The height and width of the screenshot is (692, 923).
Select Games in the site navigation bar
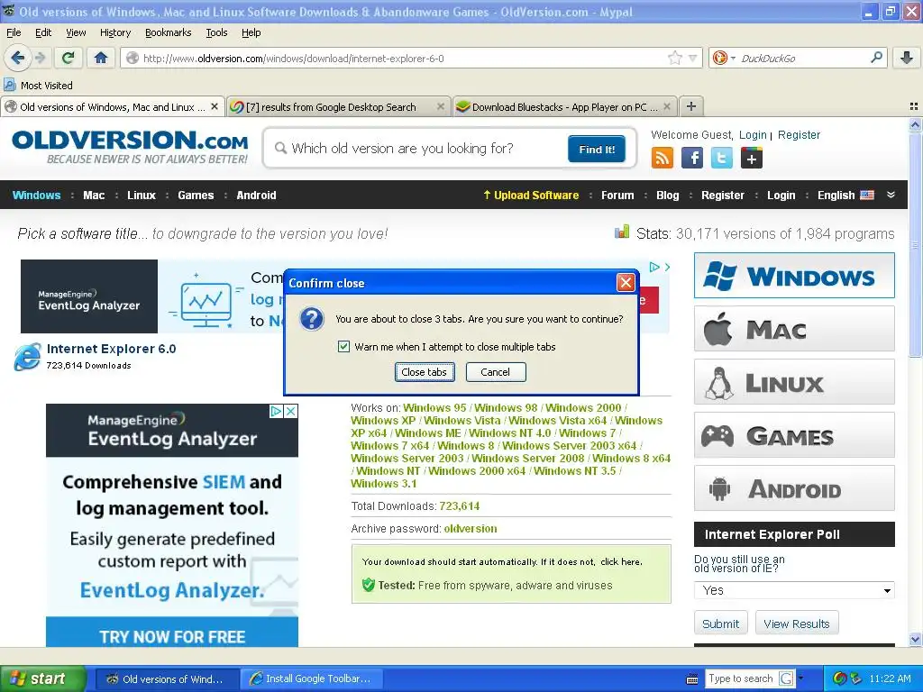coord(196,195)
